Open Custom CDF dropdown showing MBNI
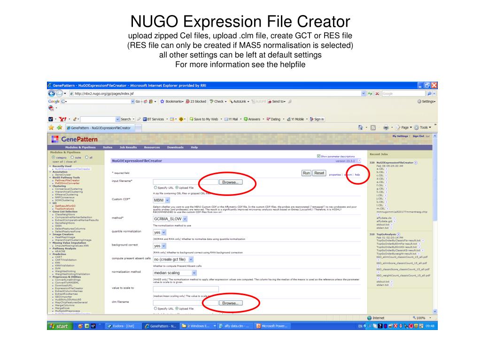The width and height of the screenshot is (481, 360). [x=162, y=200]
